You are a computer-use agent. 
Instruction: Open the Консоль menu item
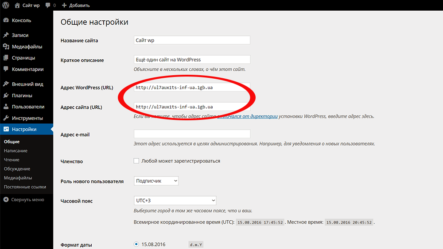tap(27, 20)
